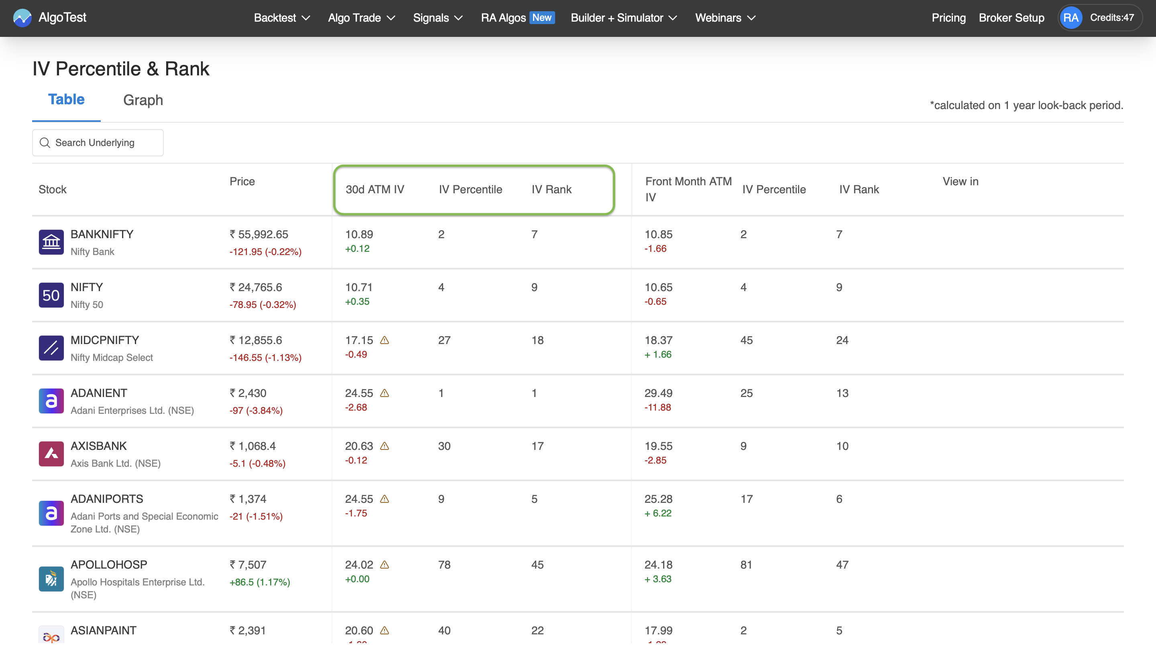This screenshot has width=1156, height=656.
Task: Click the ASIANPAINT logo icon
Action: tap(51, 635)
